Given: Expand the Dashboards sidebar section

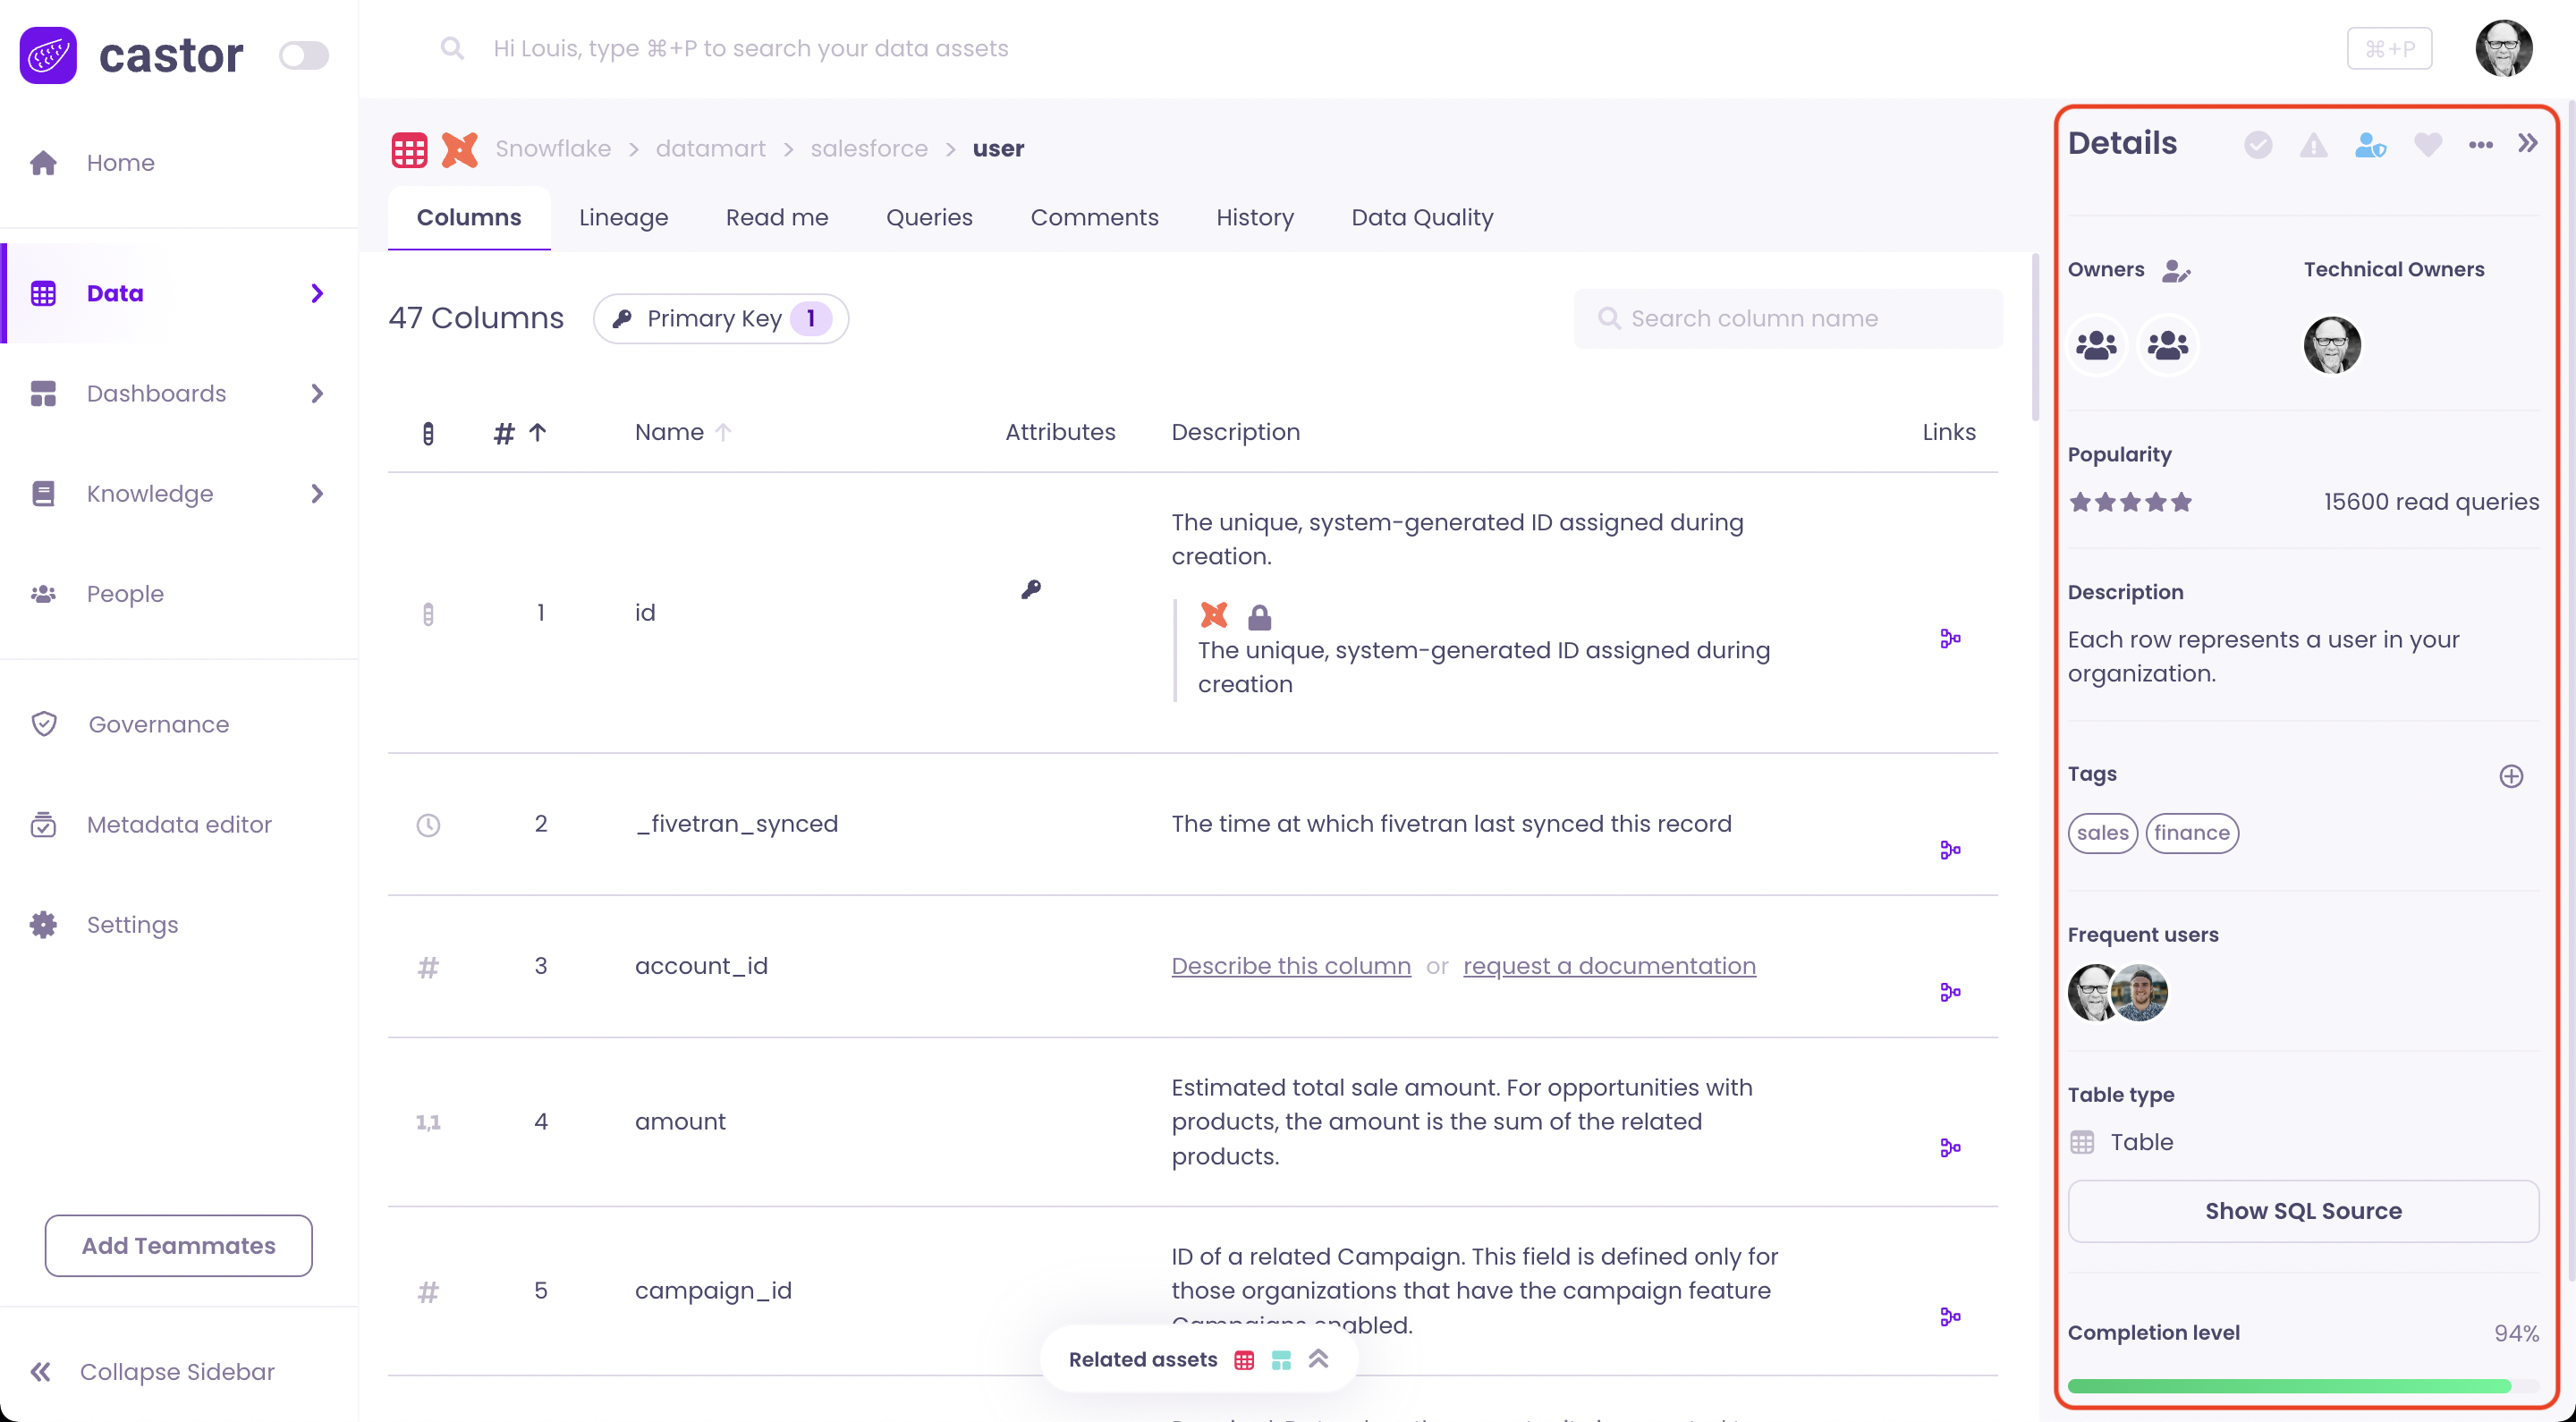Looking at the screenshot, I should [316, 393].
